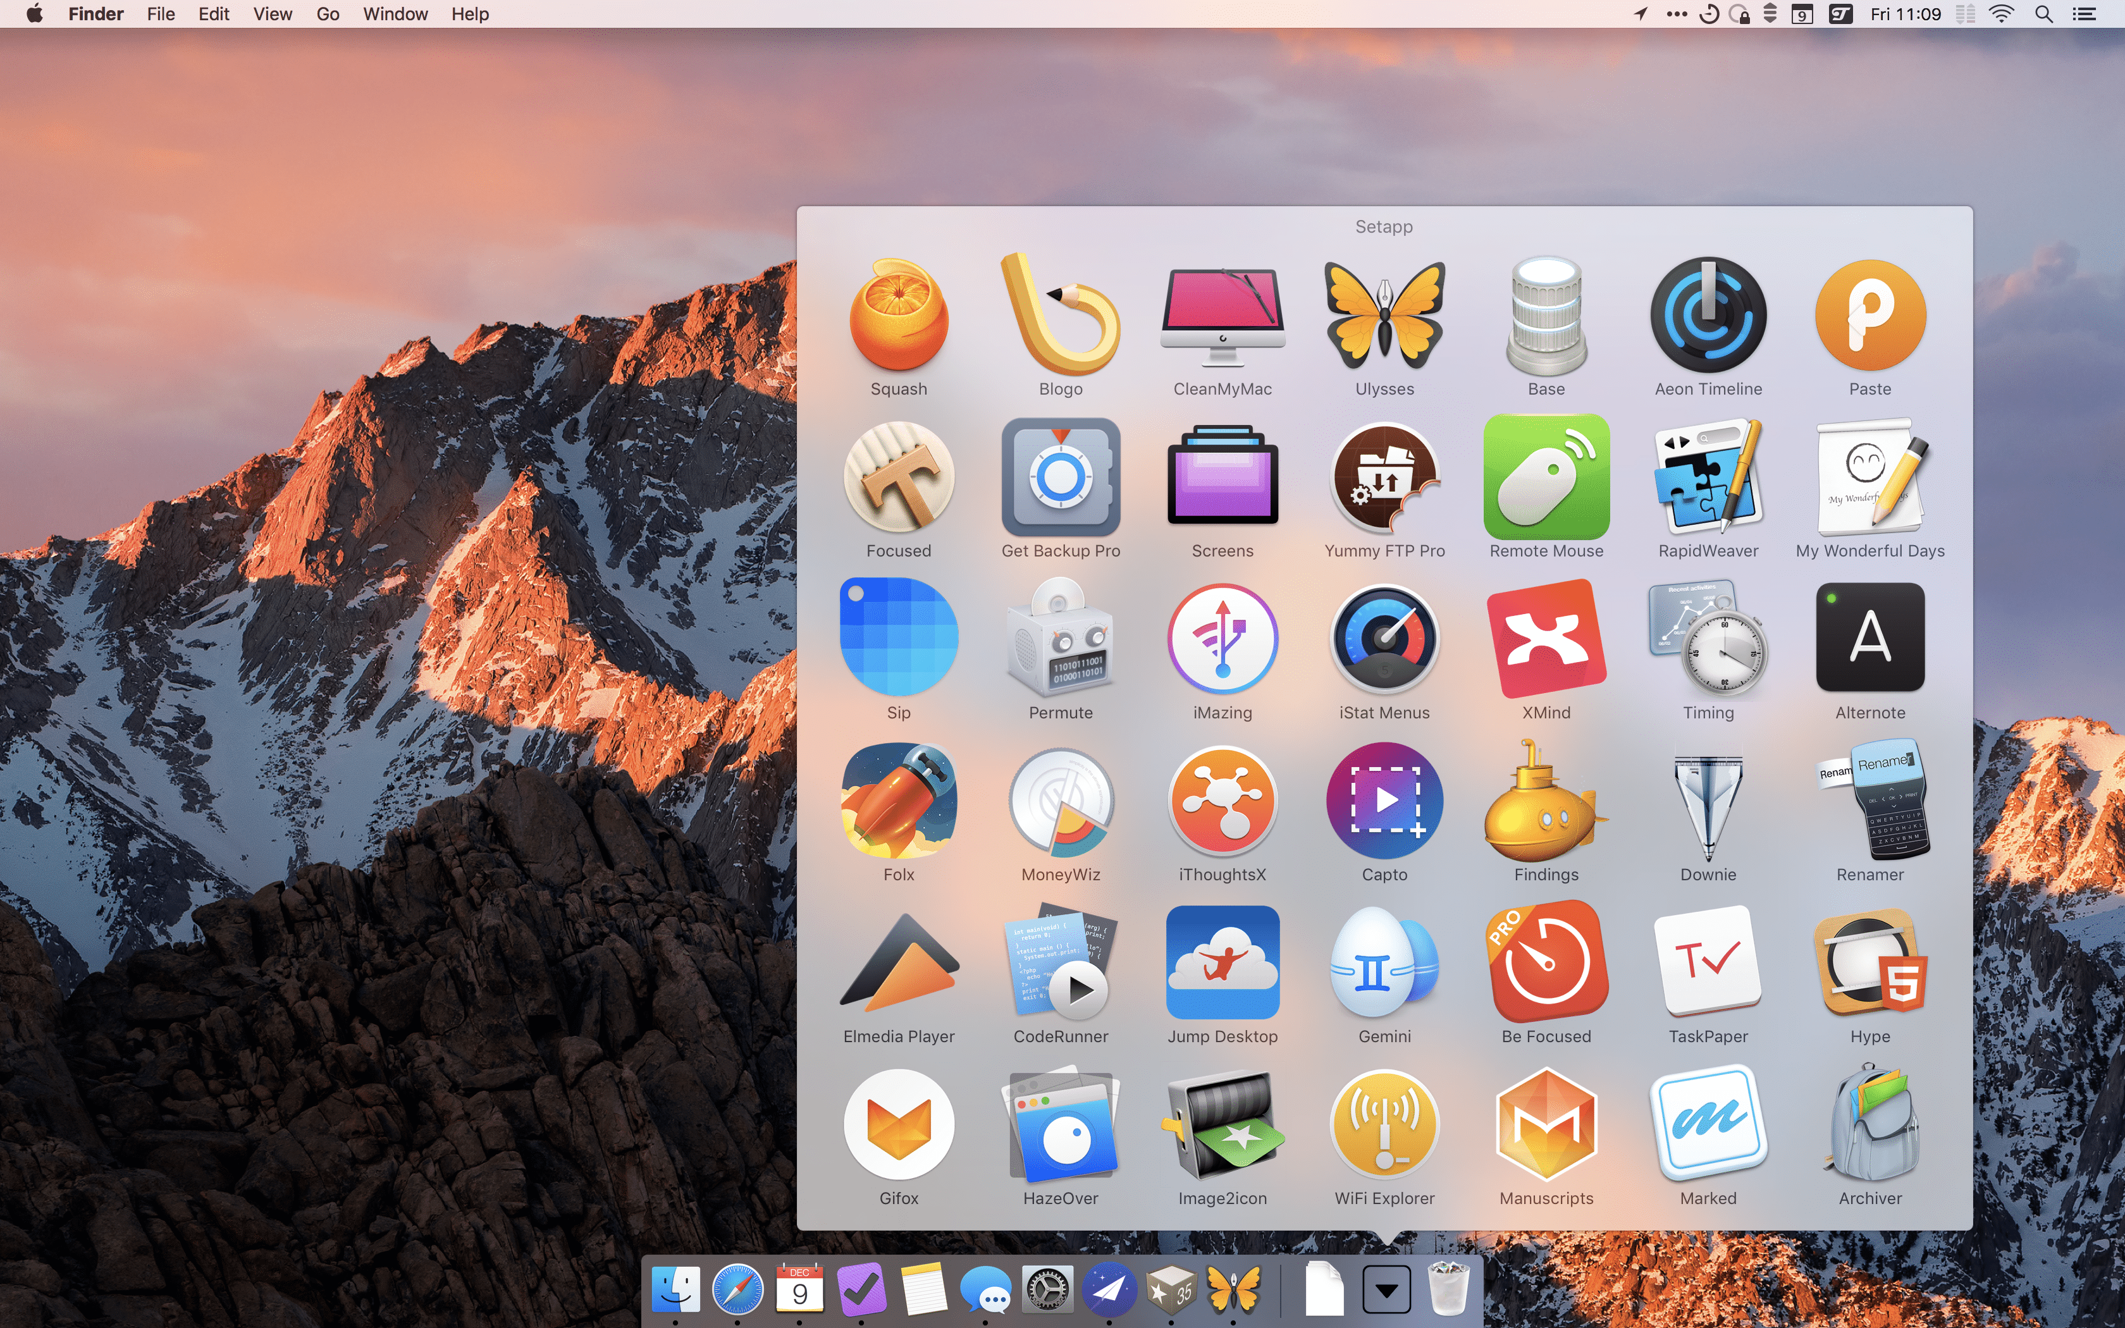
Task: Open Yummy FTP Pro
Action: coord(1384,476)
